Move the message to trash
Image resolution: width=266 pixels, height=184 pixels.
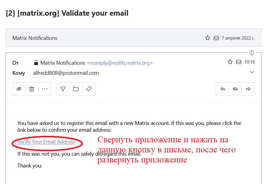(x=32, y=89)
